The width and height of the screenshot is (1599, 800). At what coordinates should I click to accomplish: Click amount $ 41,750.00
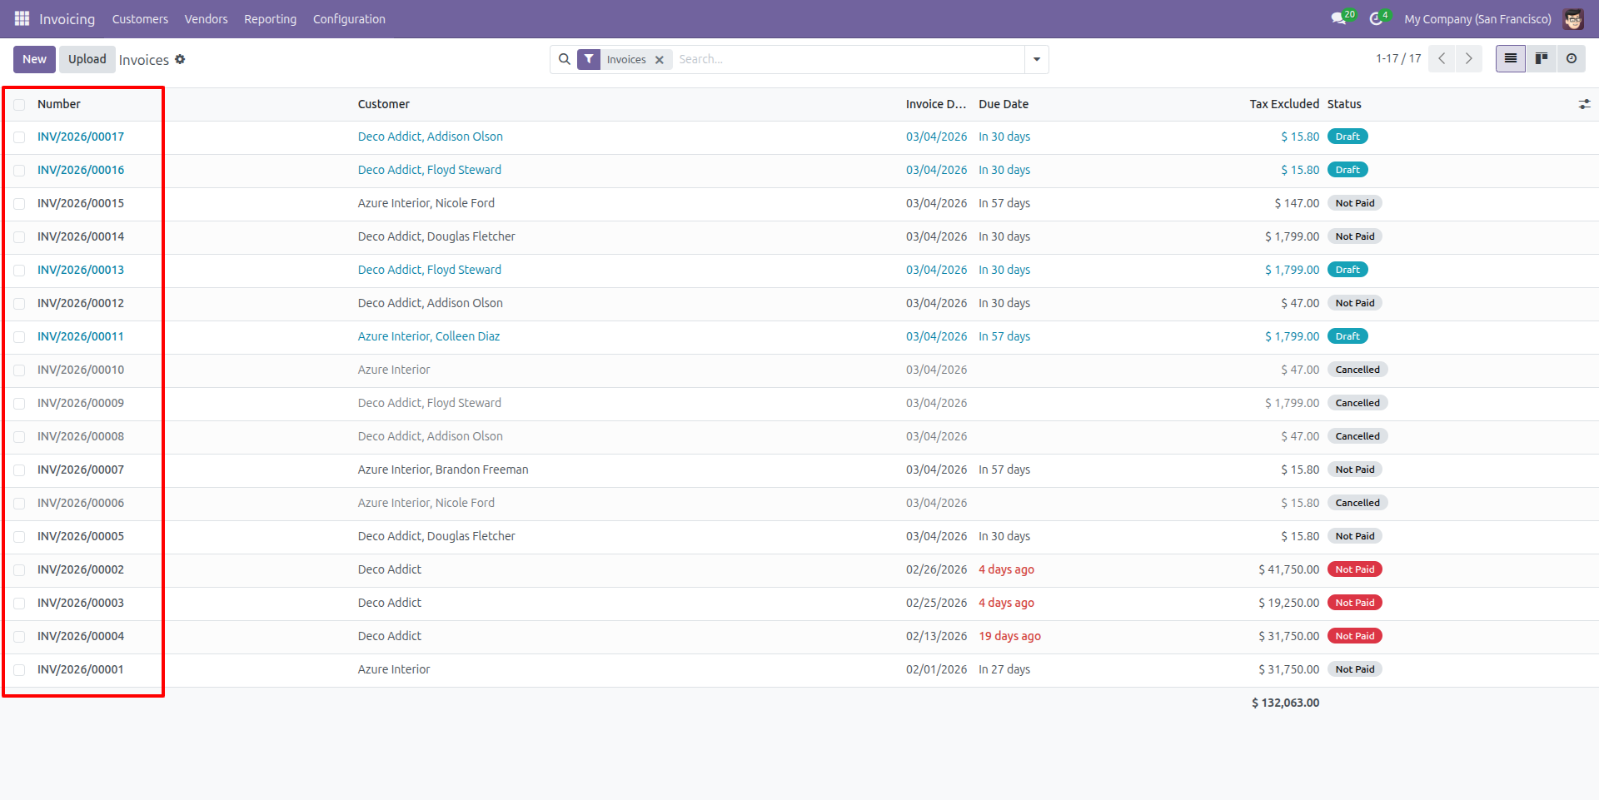1288,569
